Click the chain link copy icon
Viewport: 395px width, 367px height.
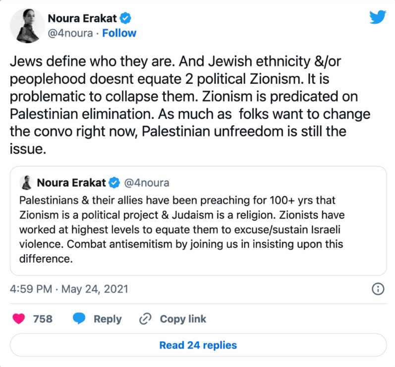145,318
